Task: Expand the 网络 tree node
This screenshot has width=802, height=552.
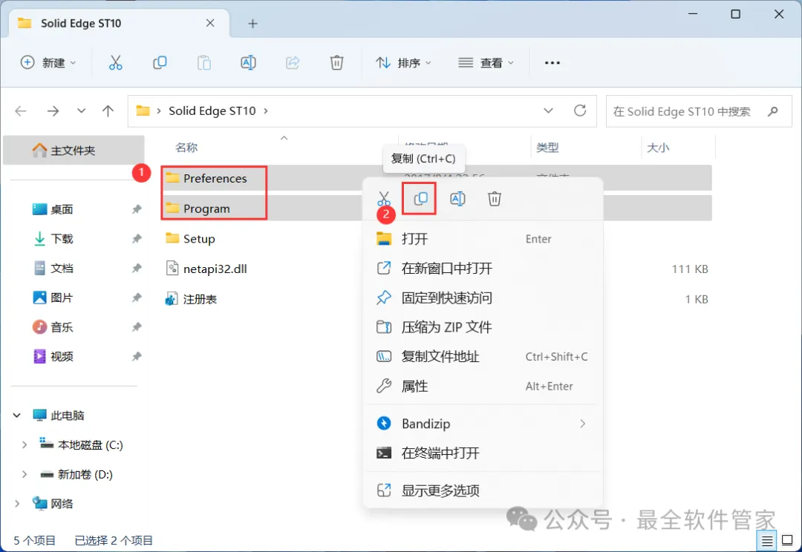Action: pos(17,504)
